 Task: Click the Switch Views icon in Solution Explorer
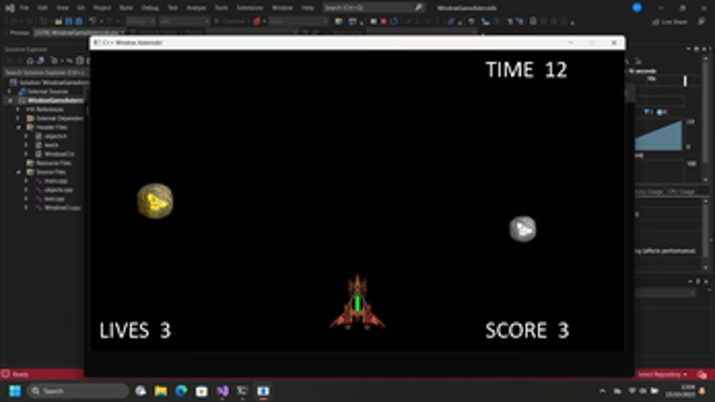tap(40, 60)
